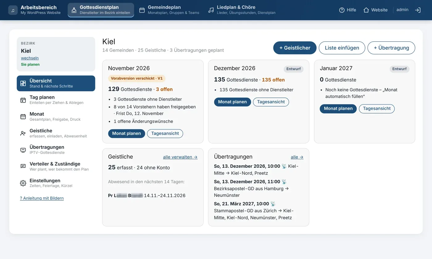Click the Vorabversion verschickt · V1 badge

click(x=137, y=78)
